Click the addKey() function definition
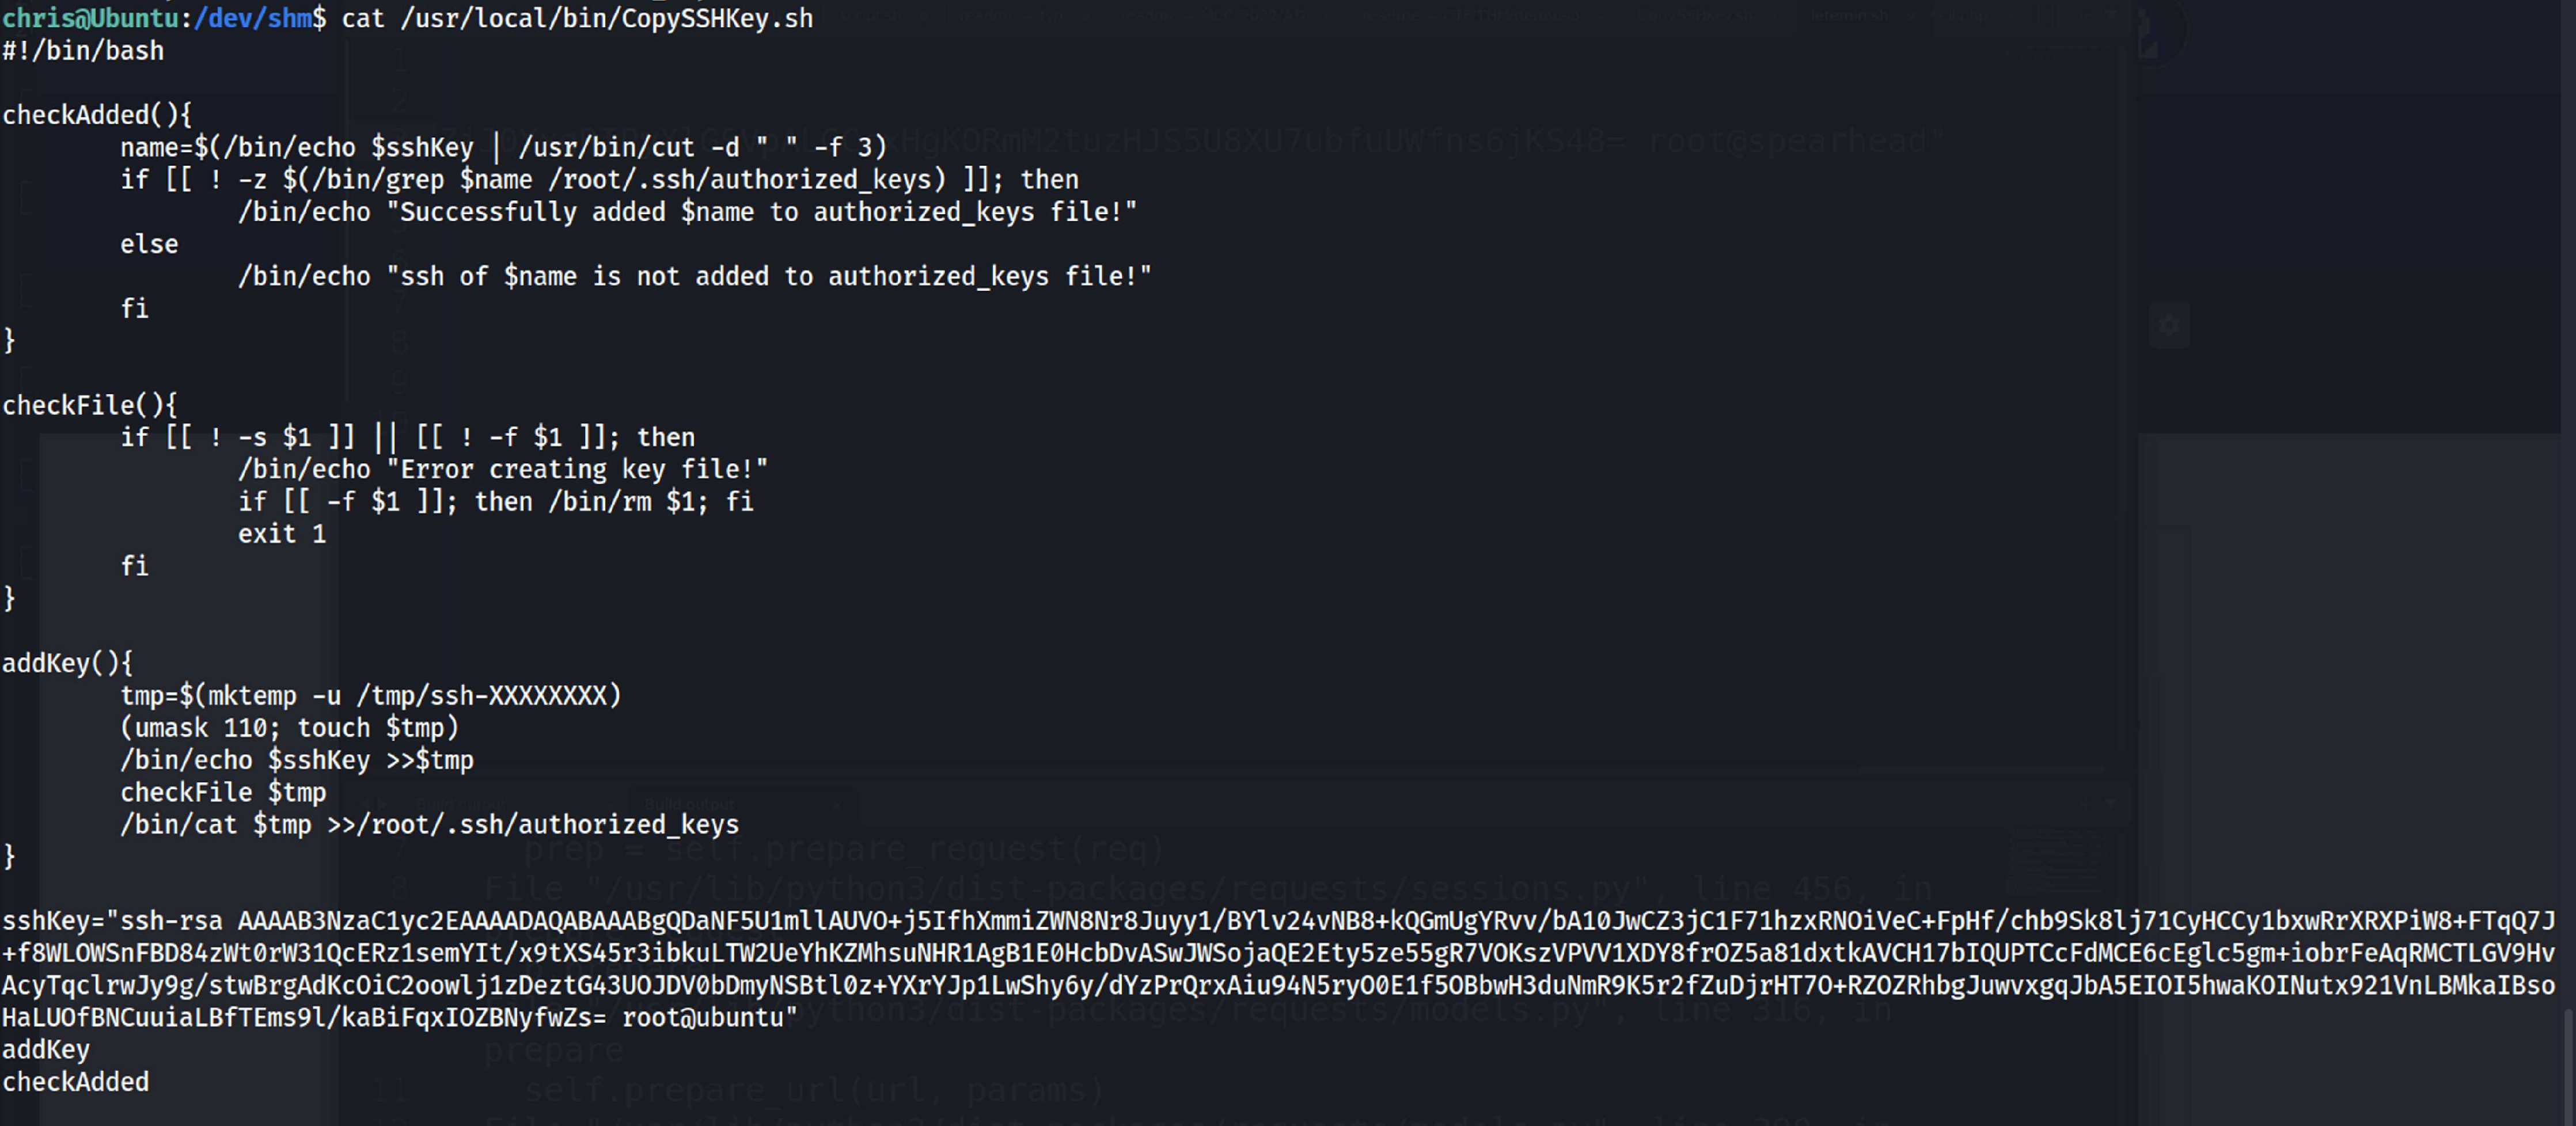This screenshot has height=1126, width=2576. click(x=67, y=663)
